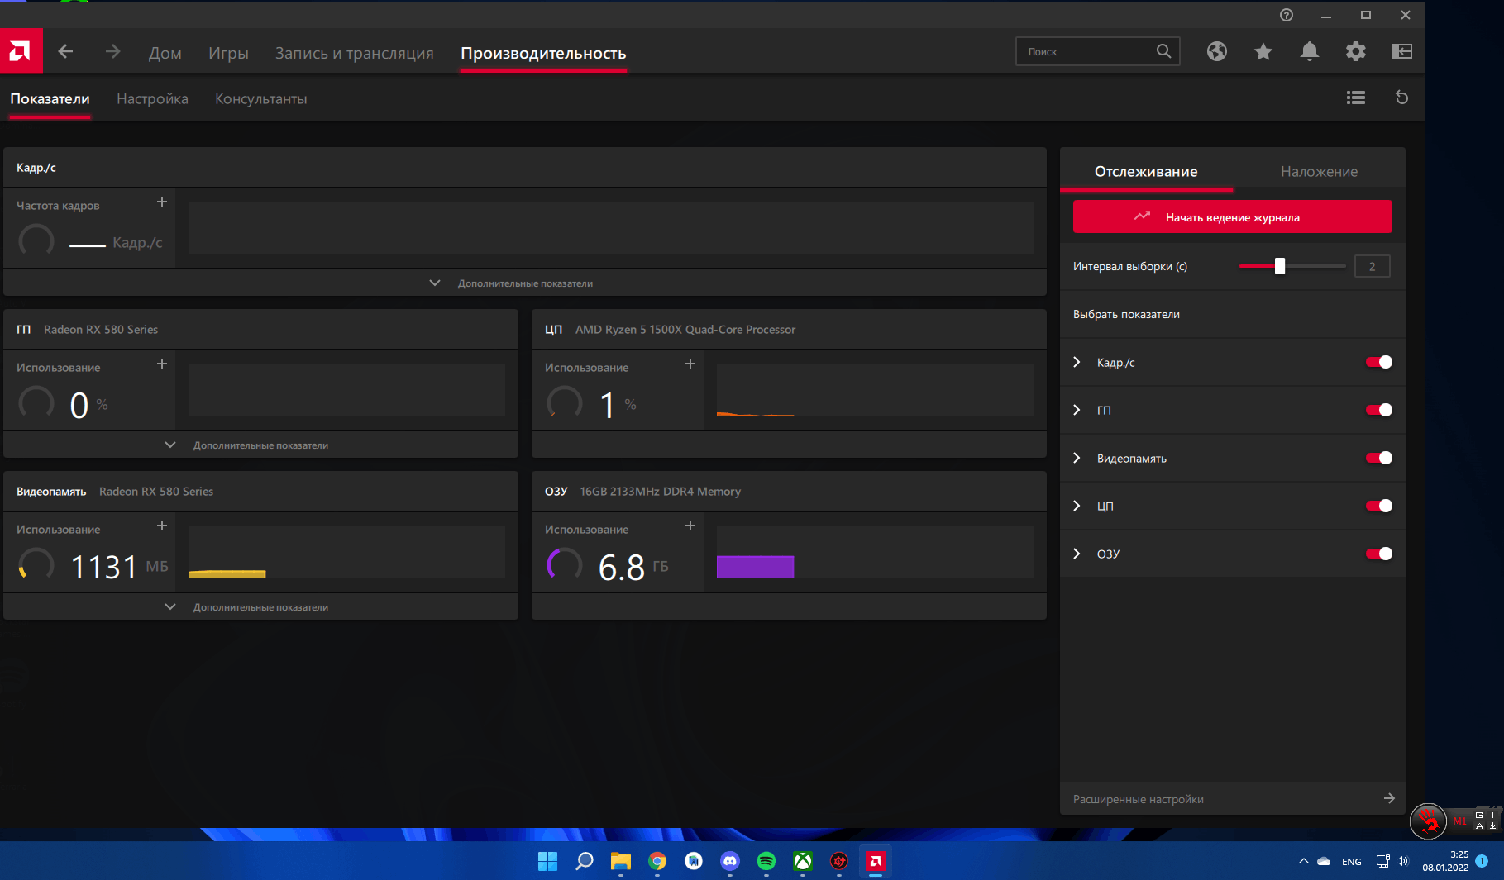The image size is (1504, 880).
Task: Select Отслеживание tab
Action: (1146, 171)
